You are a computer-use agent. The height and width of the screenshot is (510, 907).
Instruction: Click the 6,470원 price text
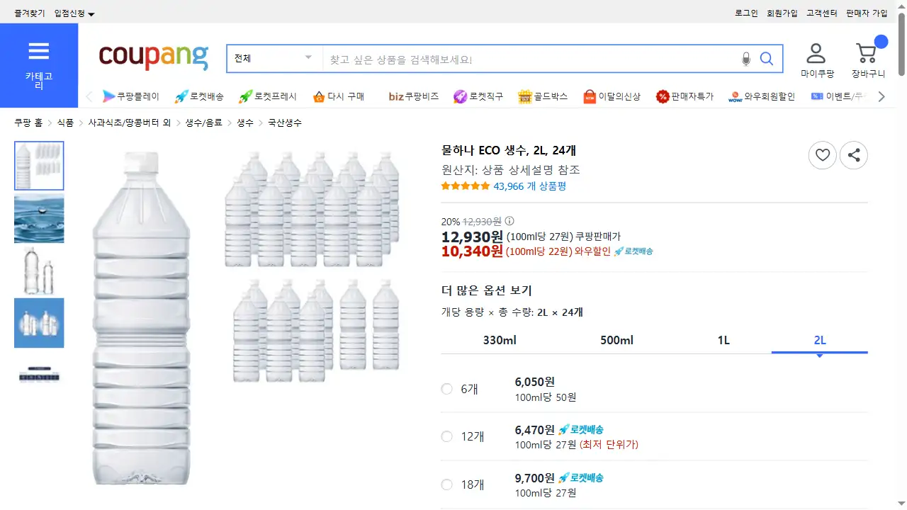(535, 429)
